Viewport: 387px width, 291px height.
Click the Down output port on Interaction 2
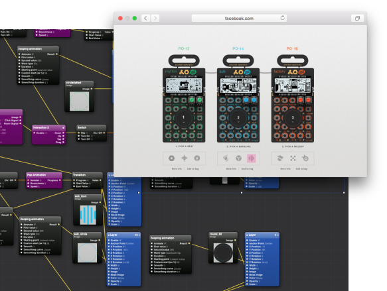click(64, 133)
